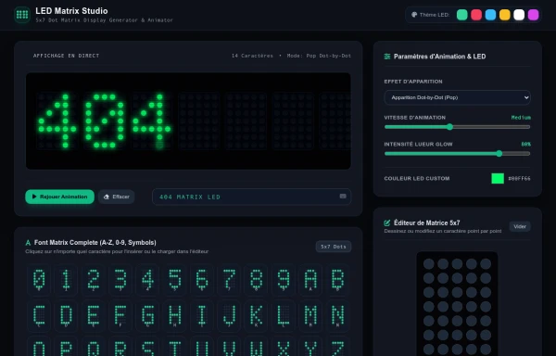This screenshot has width=556, height=356.
Task: Insert letter B from font matrix
Action: 337,280
